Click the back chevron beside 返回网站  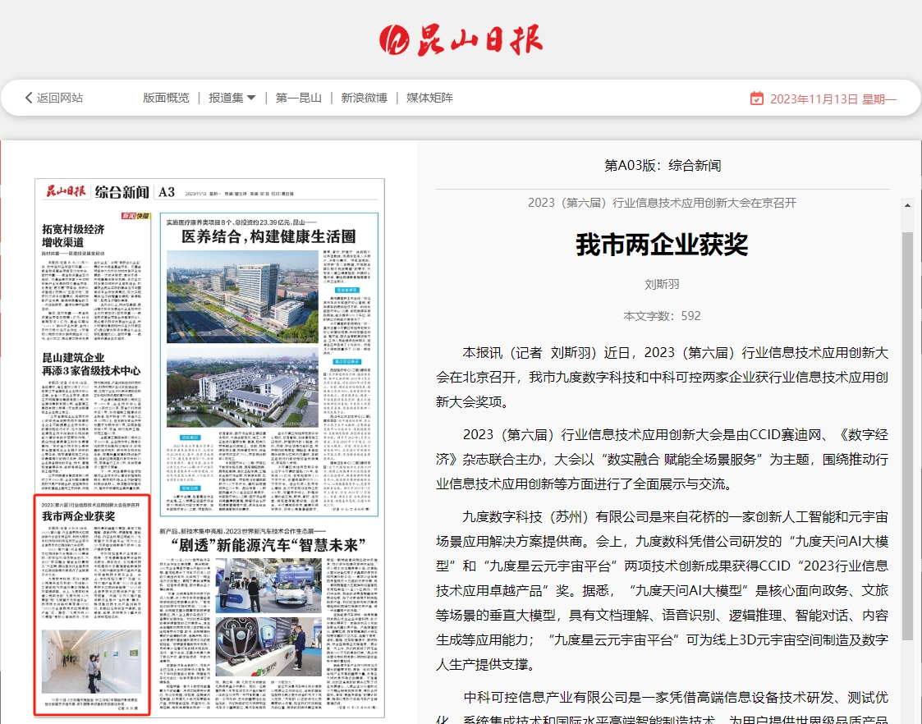coord(28,98)
